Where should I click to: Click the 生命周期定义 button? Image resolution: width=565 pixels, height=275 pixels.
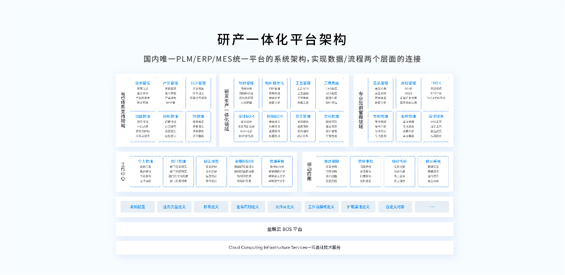click(248, 207)
